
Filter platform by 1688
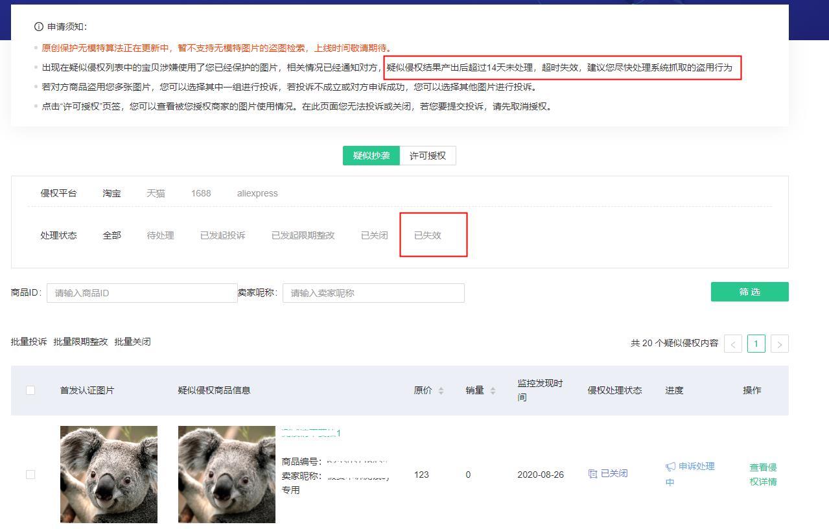coord(201,193)
